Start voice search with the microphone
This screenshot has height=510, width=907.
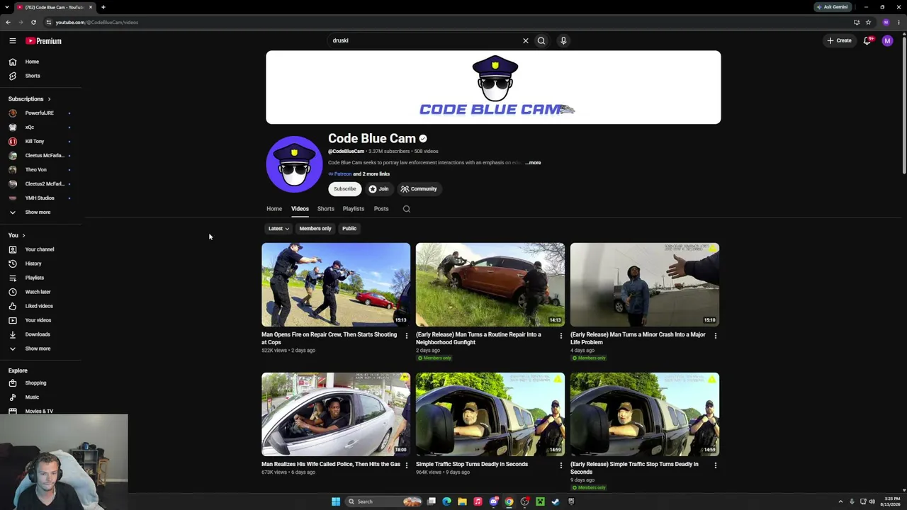(x=563, y=40)
